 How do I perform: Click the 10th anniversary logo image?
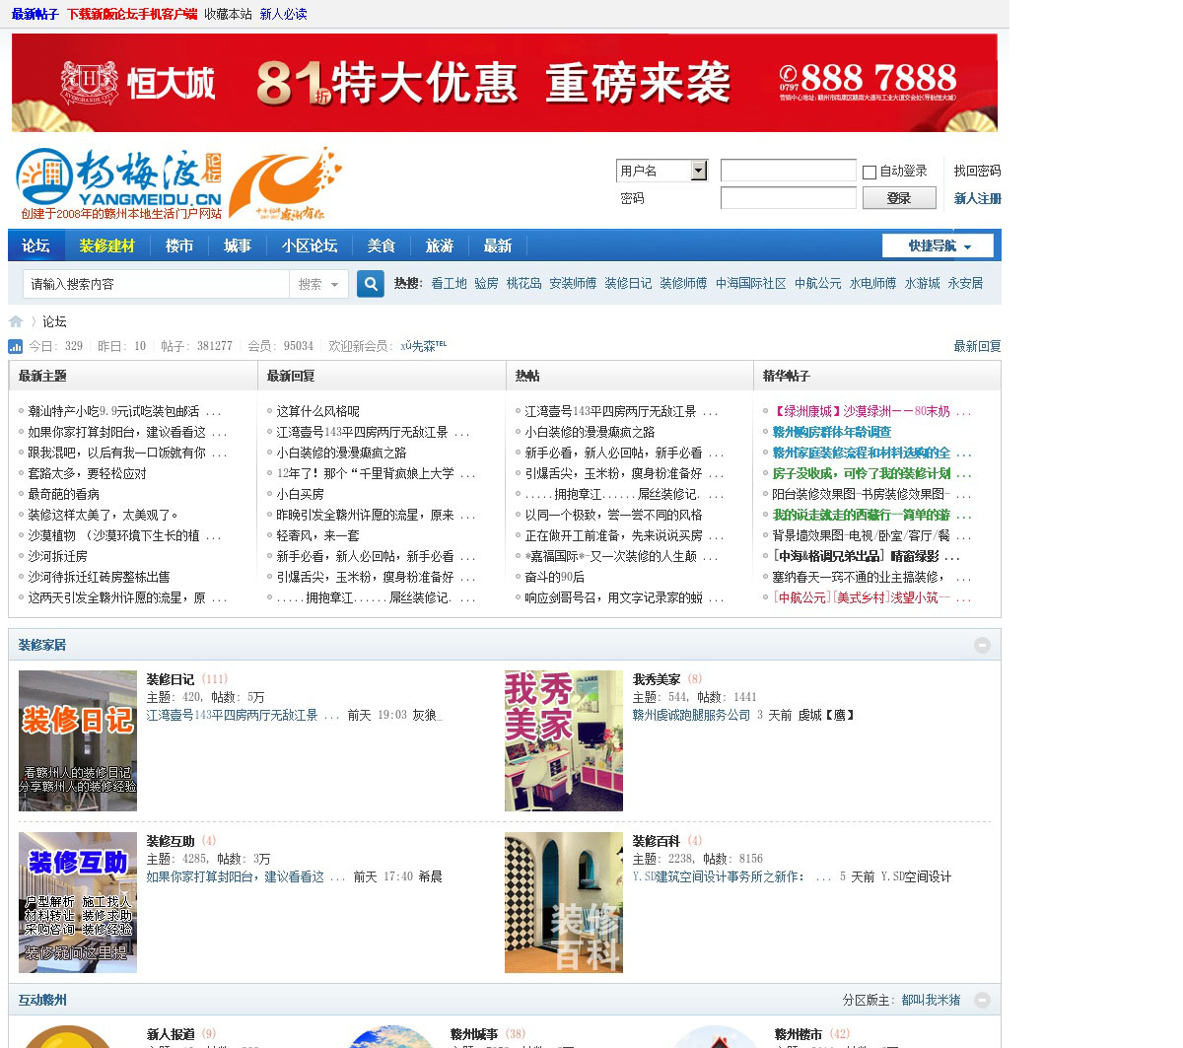coord(285,184)
